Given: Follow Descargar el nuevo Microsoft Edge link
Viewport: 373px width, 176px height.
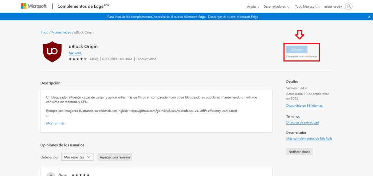Looking at the screenshot, I should (233, 17).
